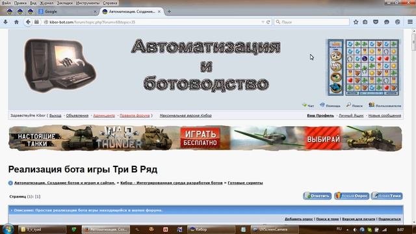Screen dimensions: 416x234
Task: Click the computer logo image in forum header
Action: (60, 66)
